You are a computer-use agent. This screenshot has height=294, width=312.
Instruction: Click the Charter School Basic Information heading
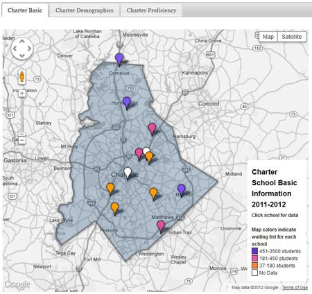[x=275, y=188]
